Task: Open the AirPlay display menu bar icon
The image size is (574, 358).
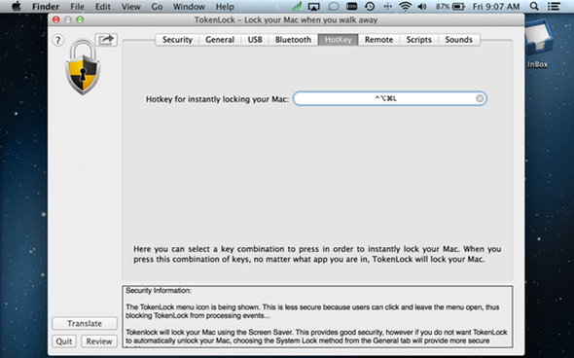Action: [314, 7]
